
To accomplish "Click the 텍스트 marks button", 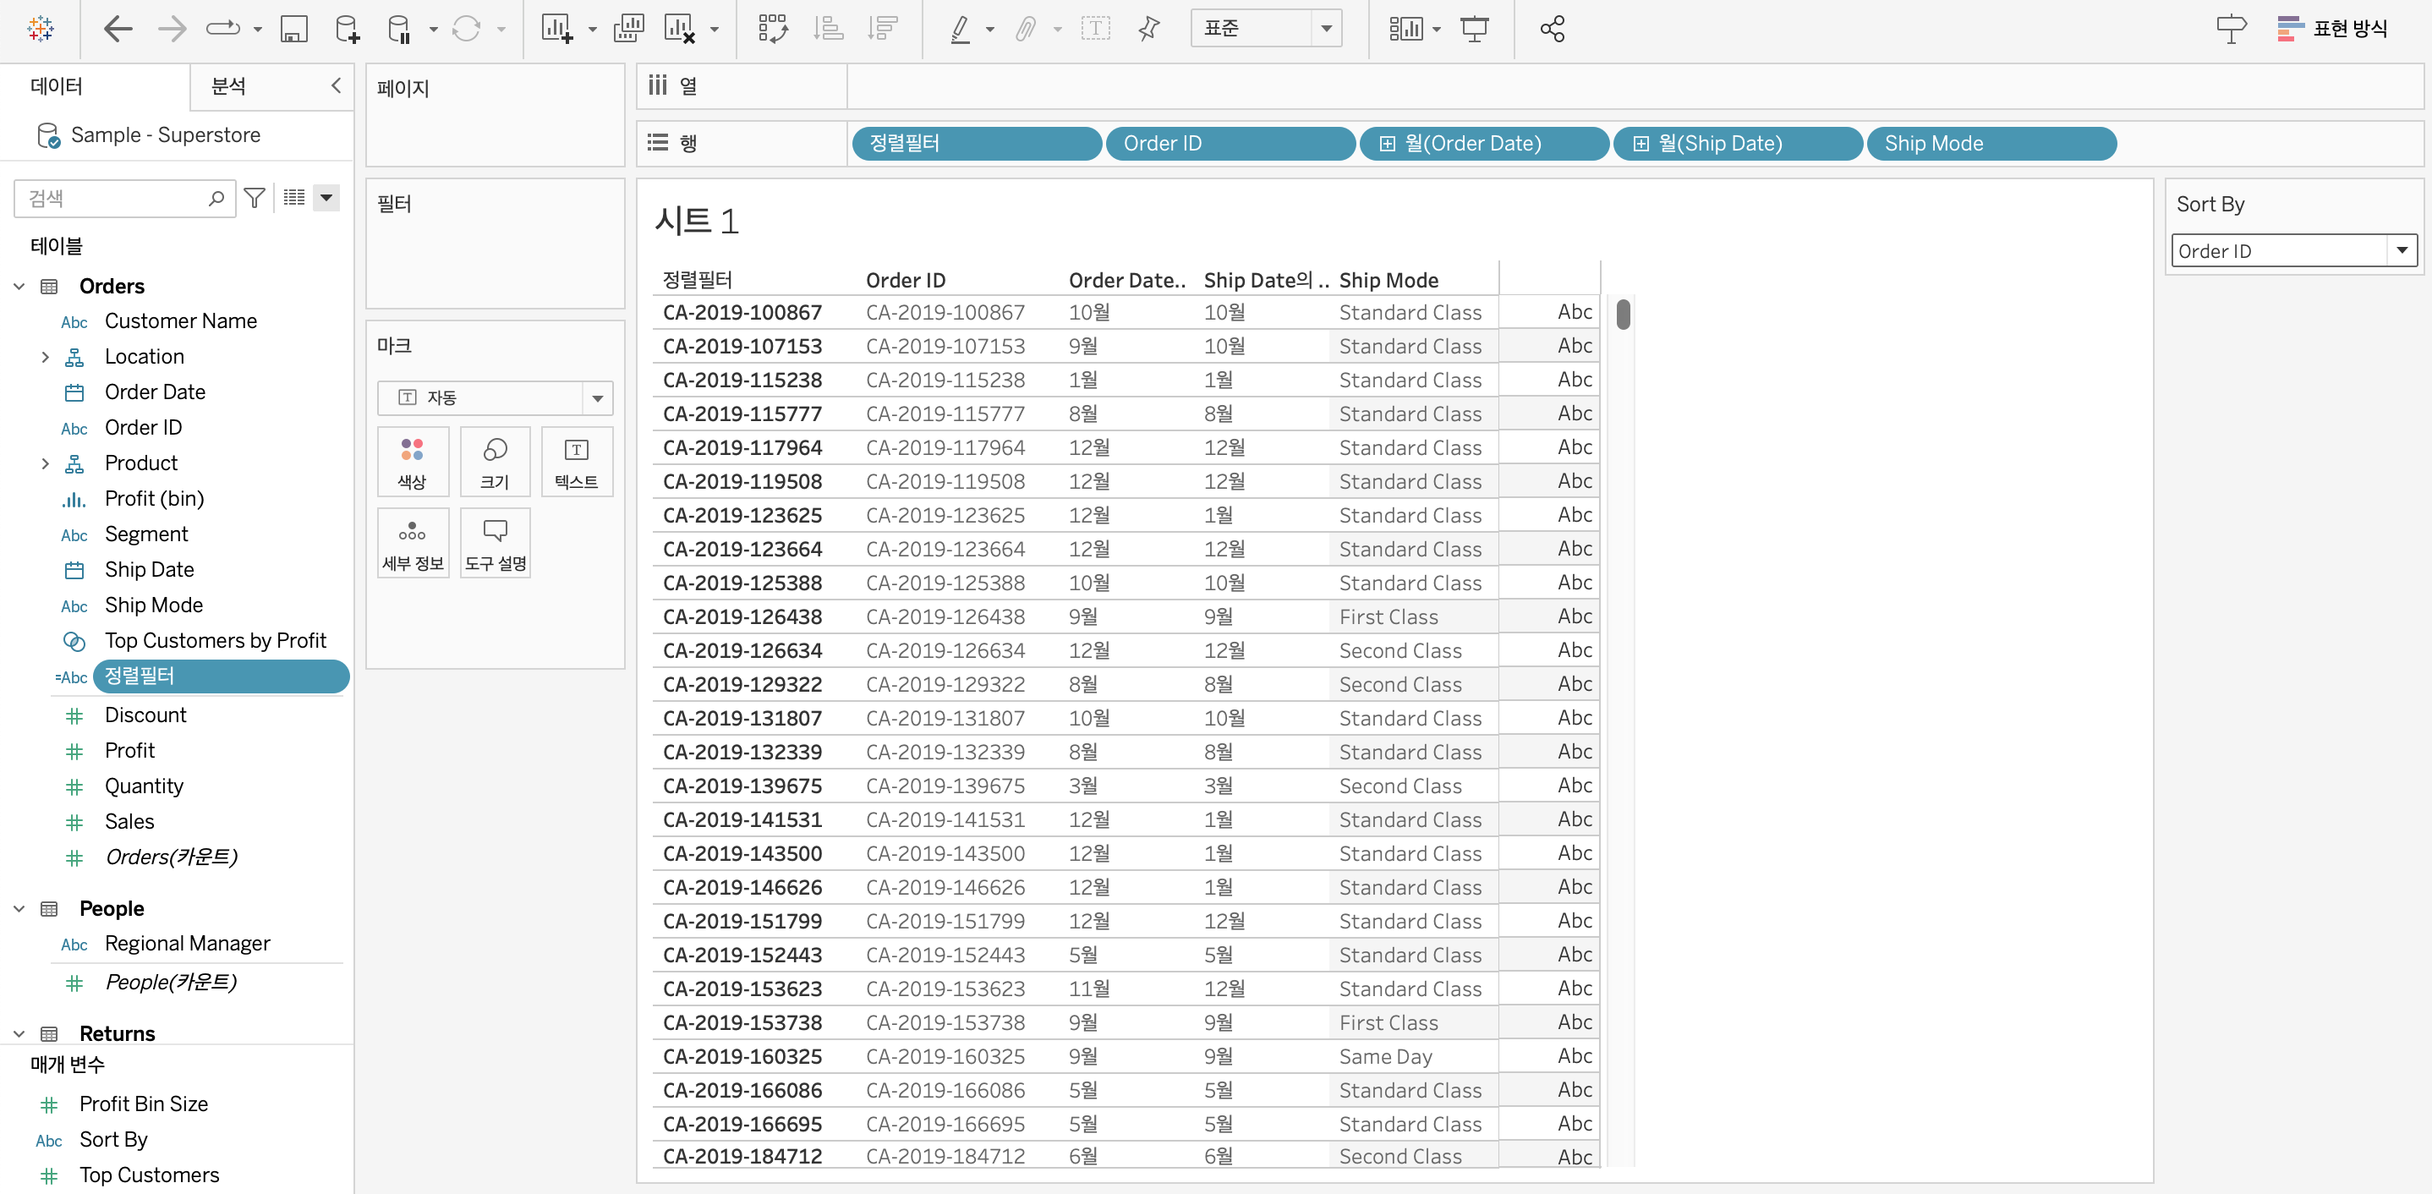I will [576, 462].
